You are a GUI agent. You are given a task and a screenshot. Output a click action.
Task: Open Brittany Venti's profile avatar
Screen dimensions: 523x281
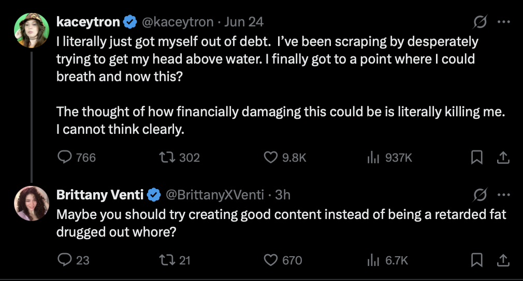click(x=32, y=203)
